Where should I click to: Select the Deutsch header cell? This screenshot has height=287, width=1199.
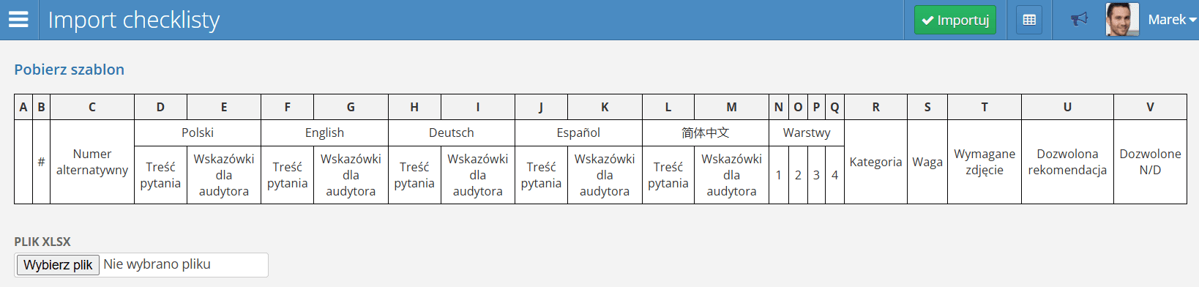coord(452,133)
